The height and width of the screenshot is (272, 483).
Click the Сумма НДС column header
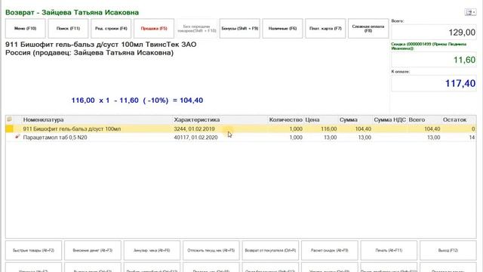pyautogui.click(x=389, y=119)
